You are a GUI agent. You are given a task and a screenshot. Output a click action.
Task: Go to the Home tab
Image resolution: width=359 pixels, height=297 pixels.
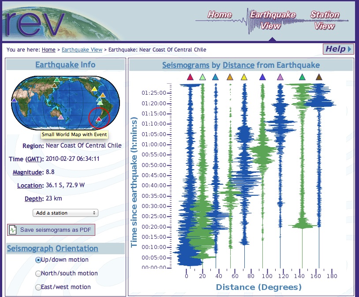pos(220,15)
